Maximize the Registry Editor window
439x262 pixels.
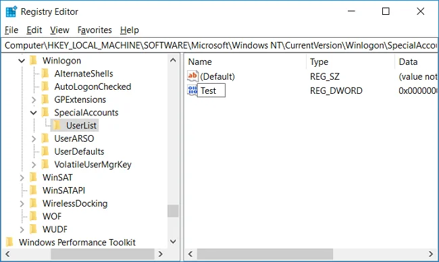coord(386,11)
